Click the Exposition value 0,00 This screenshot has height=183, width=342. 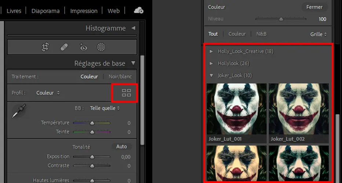point(126,157)
